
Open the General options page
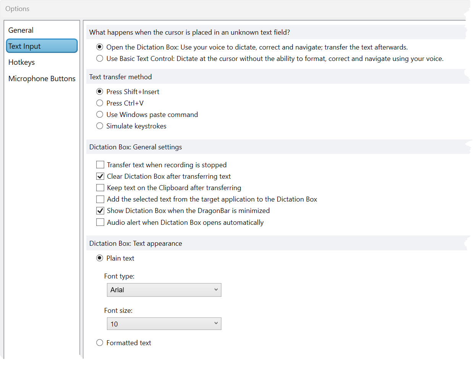coord(21,30)
